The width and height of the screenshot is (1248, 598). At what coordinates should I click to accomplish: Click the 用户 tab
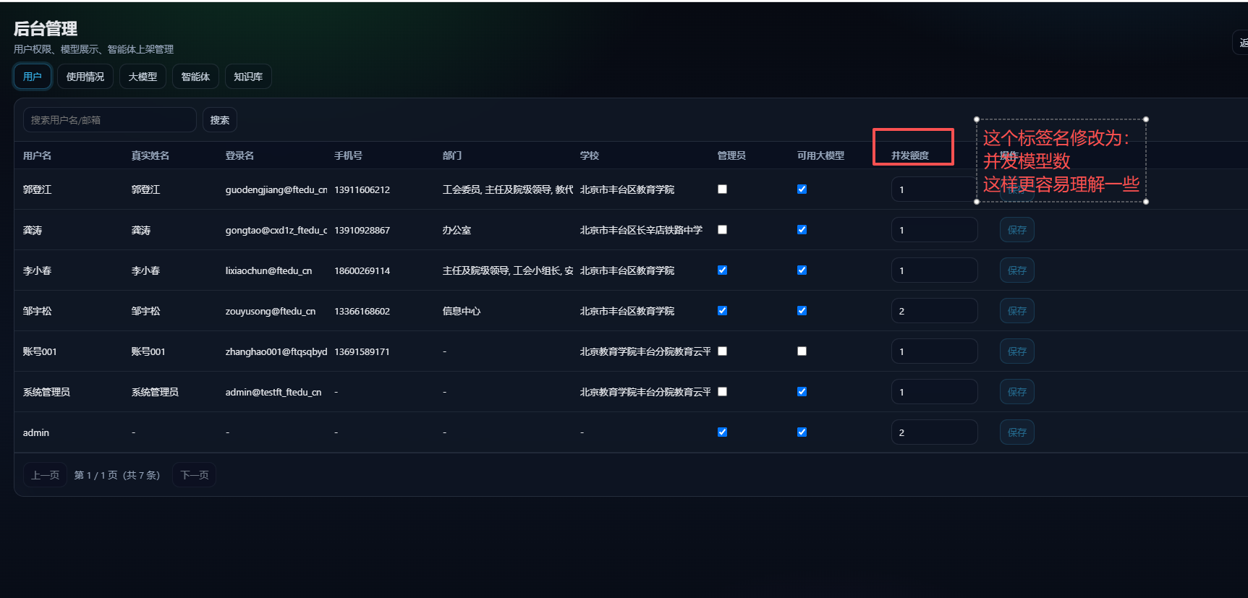pos(33,77)
